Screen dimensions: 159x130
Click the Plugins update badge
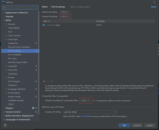point(33,108)
